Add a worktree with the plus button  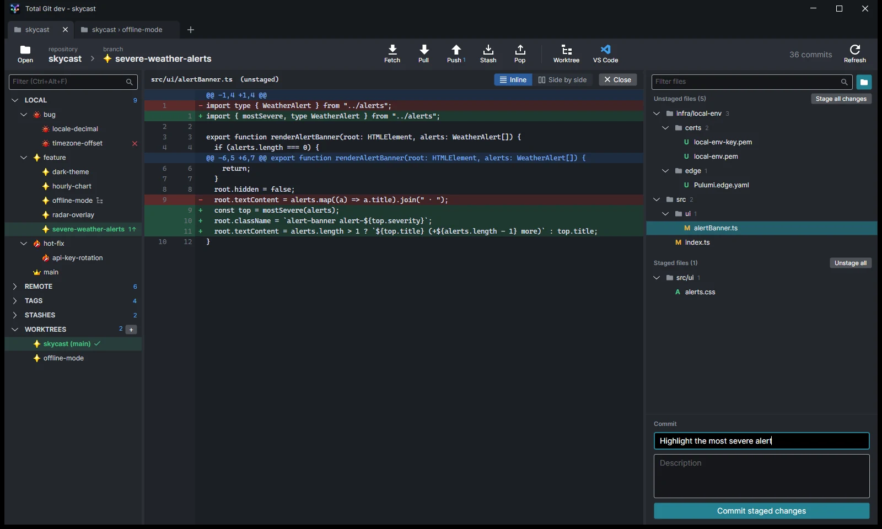click(131, 330)
